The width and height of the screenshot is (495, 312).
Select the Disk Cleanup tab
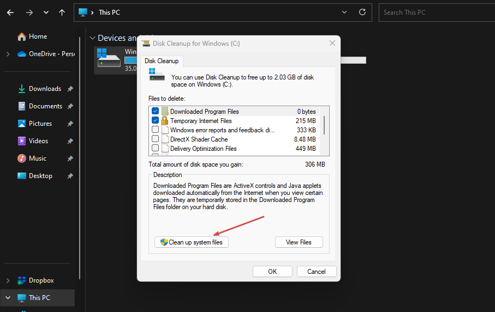click(161, 61)
